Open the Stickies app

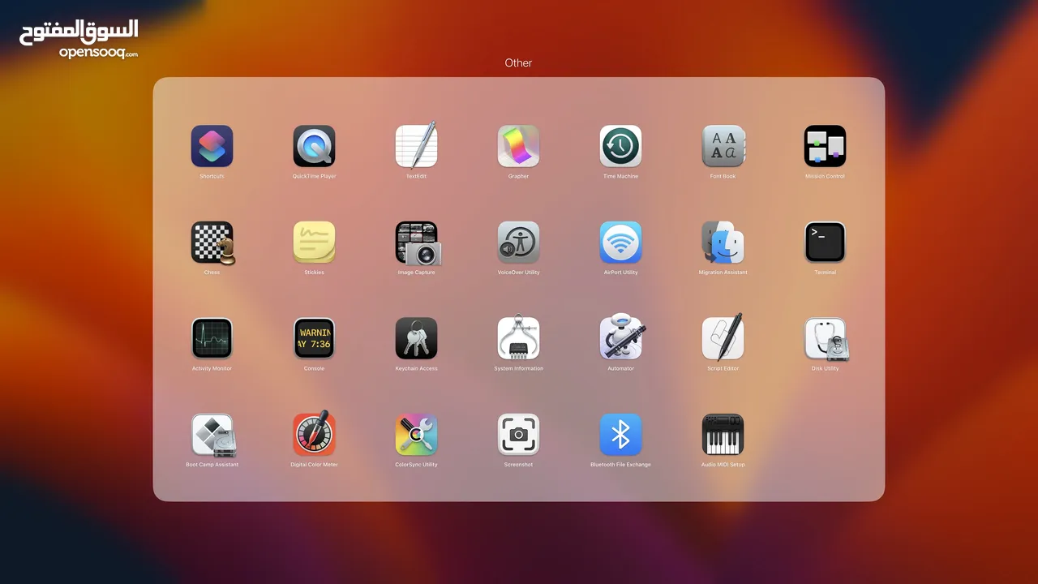click(x=314, y=243)
